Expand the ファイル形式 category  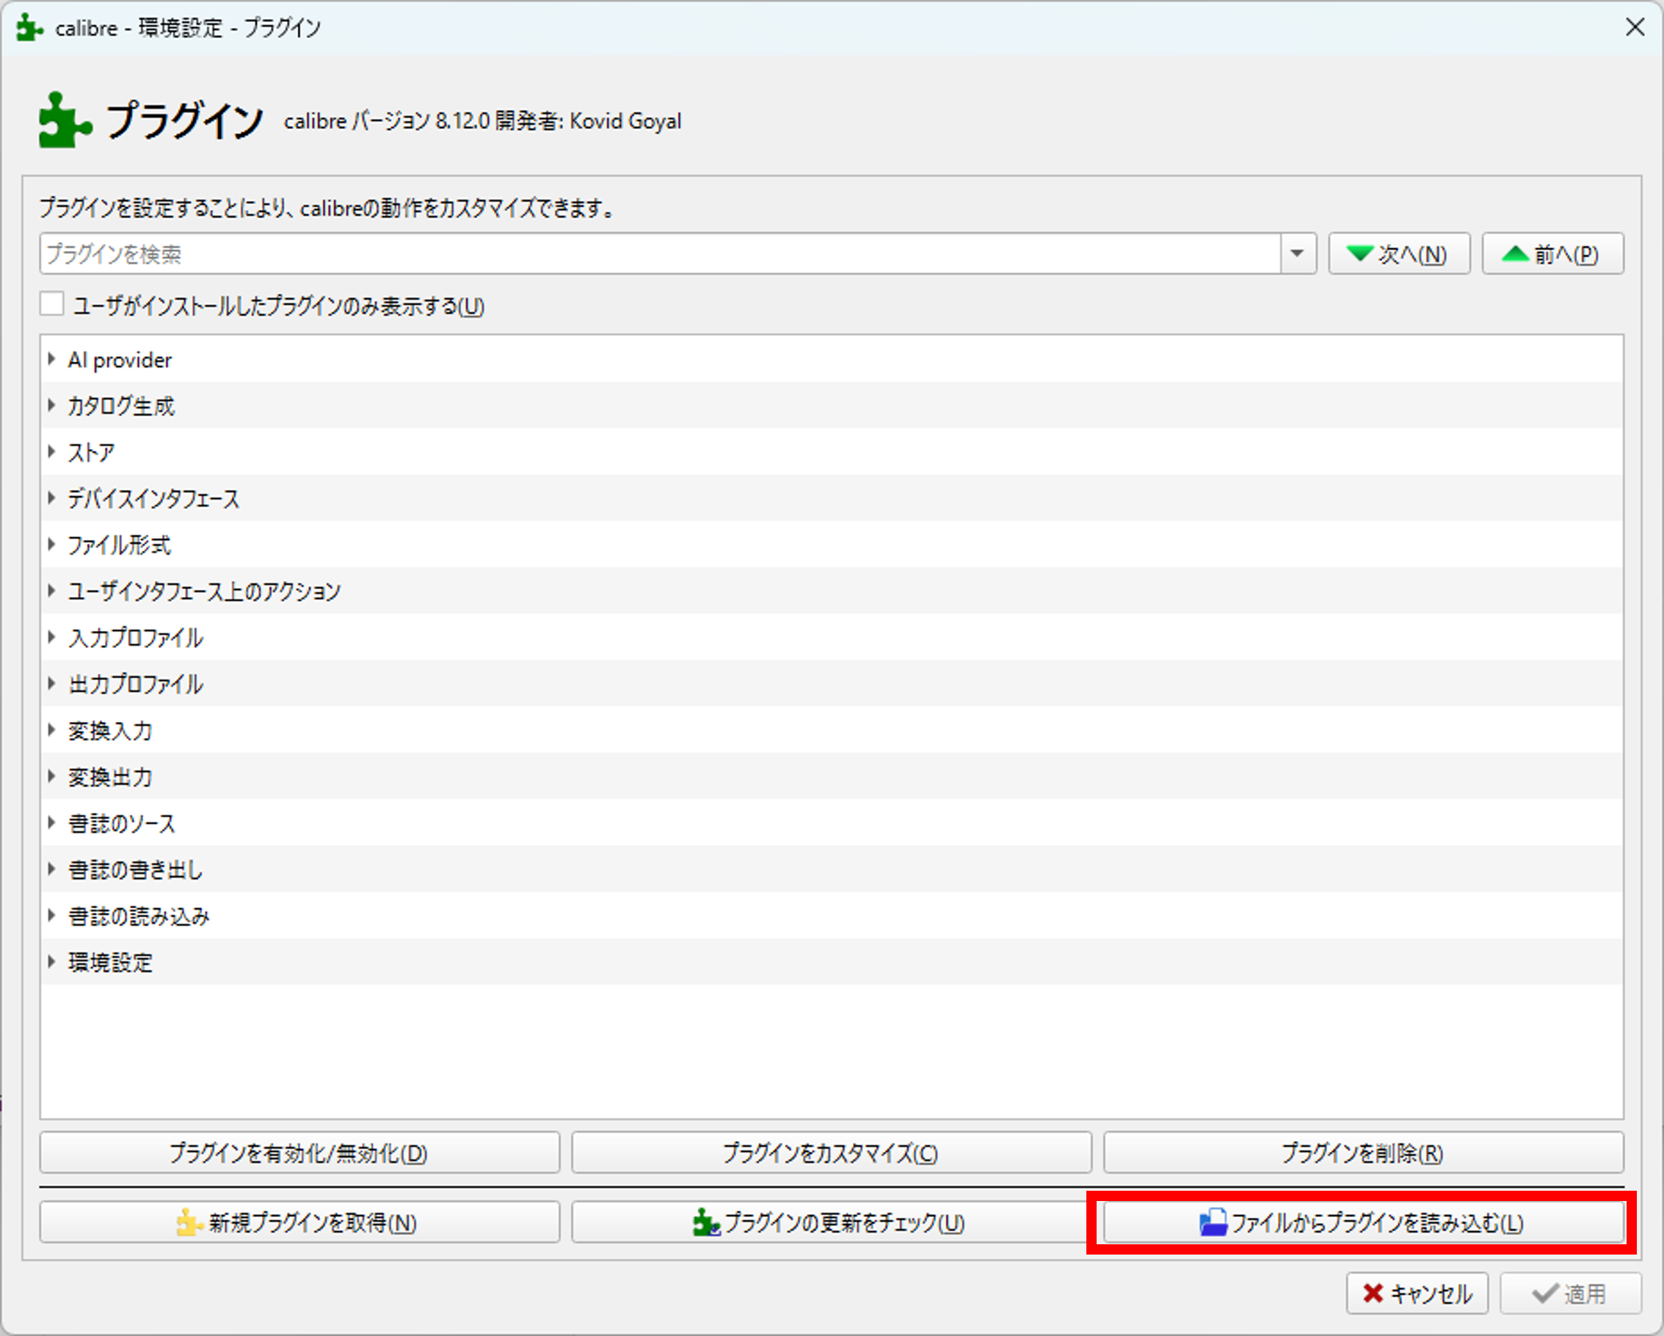51,544
